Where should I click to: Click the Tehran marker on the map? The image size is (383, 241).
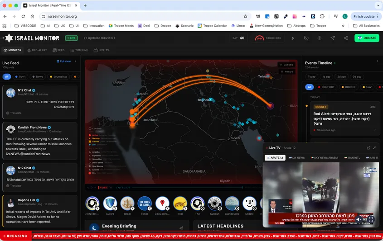(x=268, y=76)
